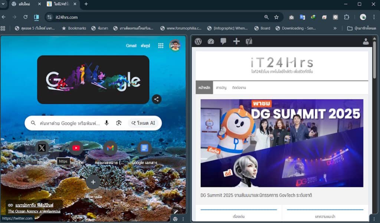Select the หน้าหลัก menu item
Image resolution: width=380 pixels, height=223 pixels.
point(204,88)
